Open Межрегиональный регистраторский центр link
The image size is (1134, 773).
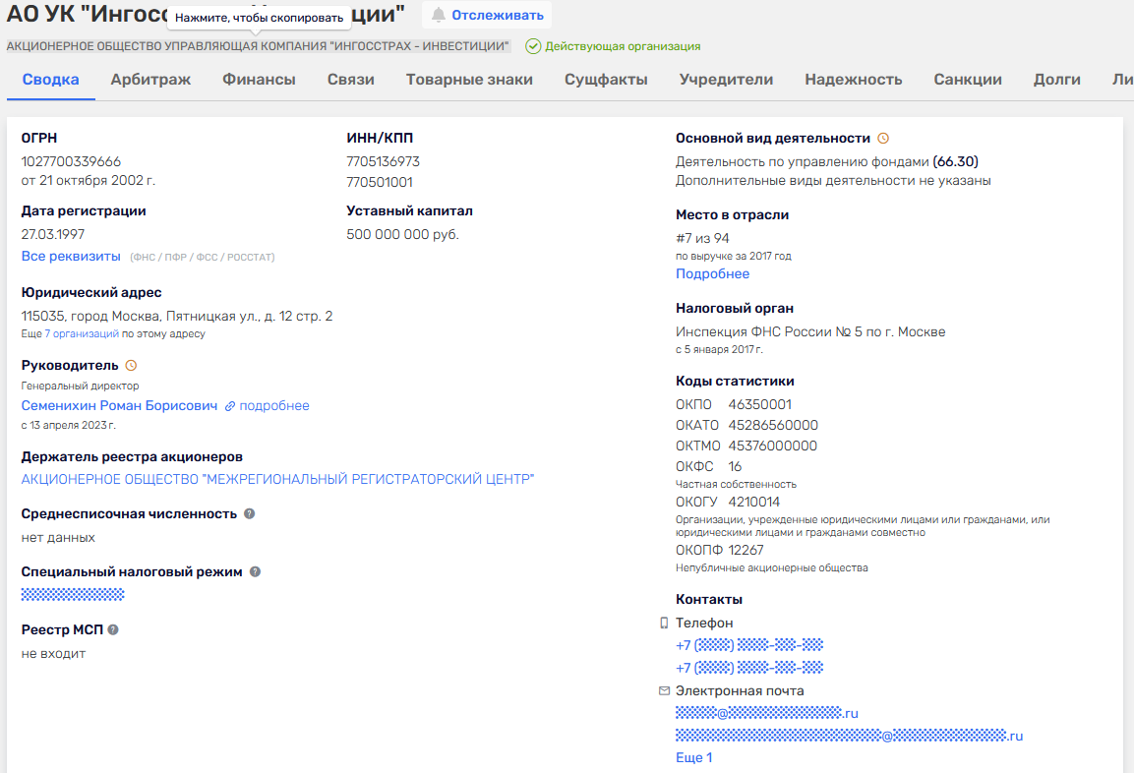(277, 479)
